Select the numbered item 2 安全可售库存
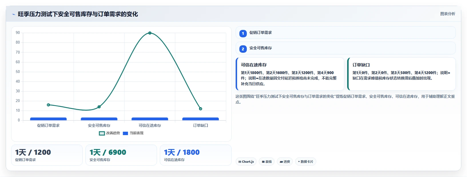 345,48
